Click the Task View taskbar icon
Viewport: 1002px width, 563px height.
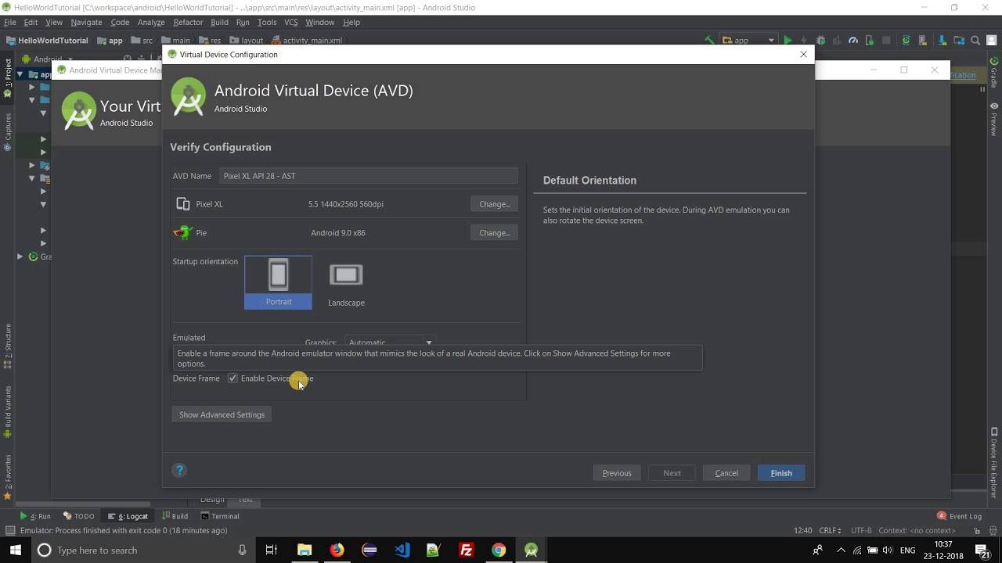tap(271, 550)
